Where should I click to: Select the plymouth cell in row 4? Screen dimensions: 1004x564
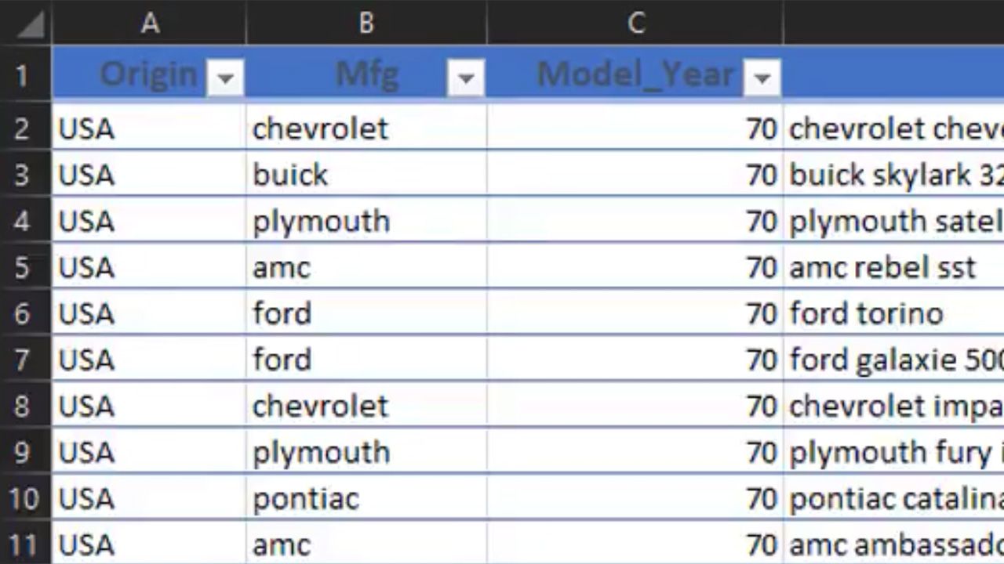(x=366, y=221)
